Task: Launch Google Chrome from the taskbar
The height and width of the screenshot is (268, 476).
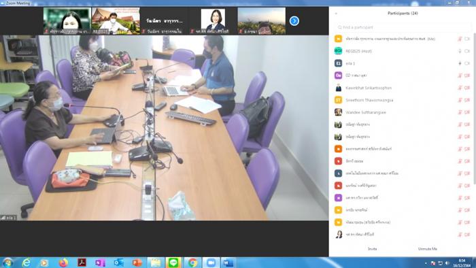Action: 192,263
